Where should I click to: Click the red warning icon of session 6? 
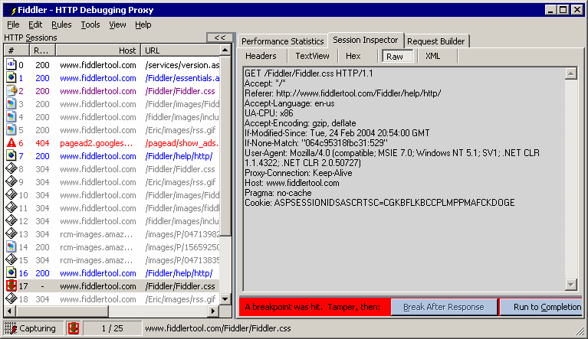click(11, 143)
